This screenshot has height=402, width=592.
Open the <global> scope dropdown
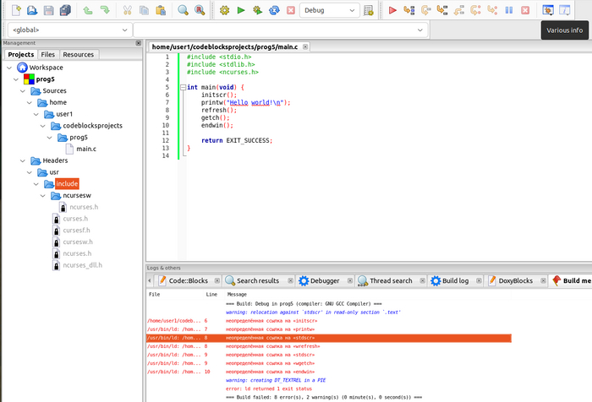click(x=68, y=30)
